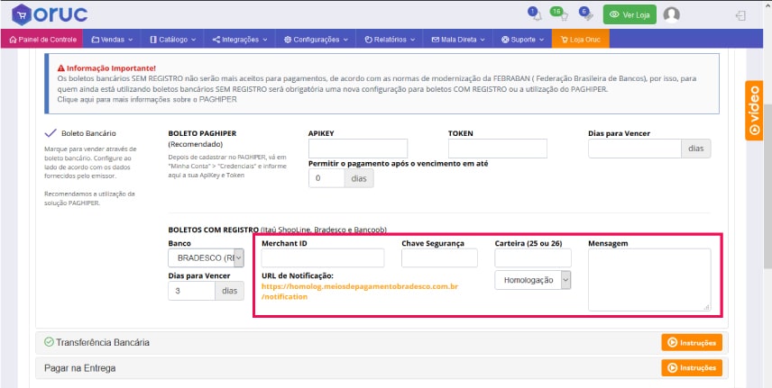Click the Mensagem text area
The width and height of the screenshot is (772, 388).
point(649,280)
